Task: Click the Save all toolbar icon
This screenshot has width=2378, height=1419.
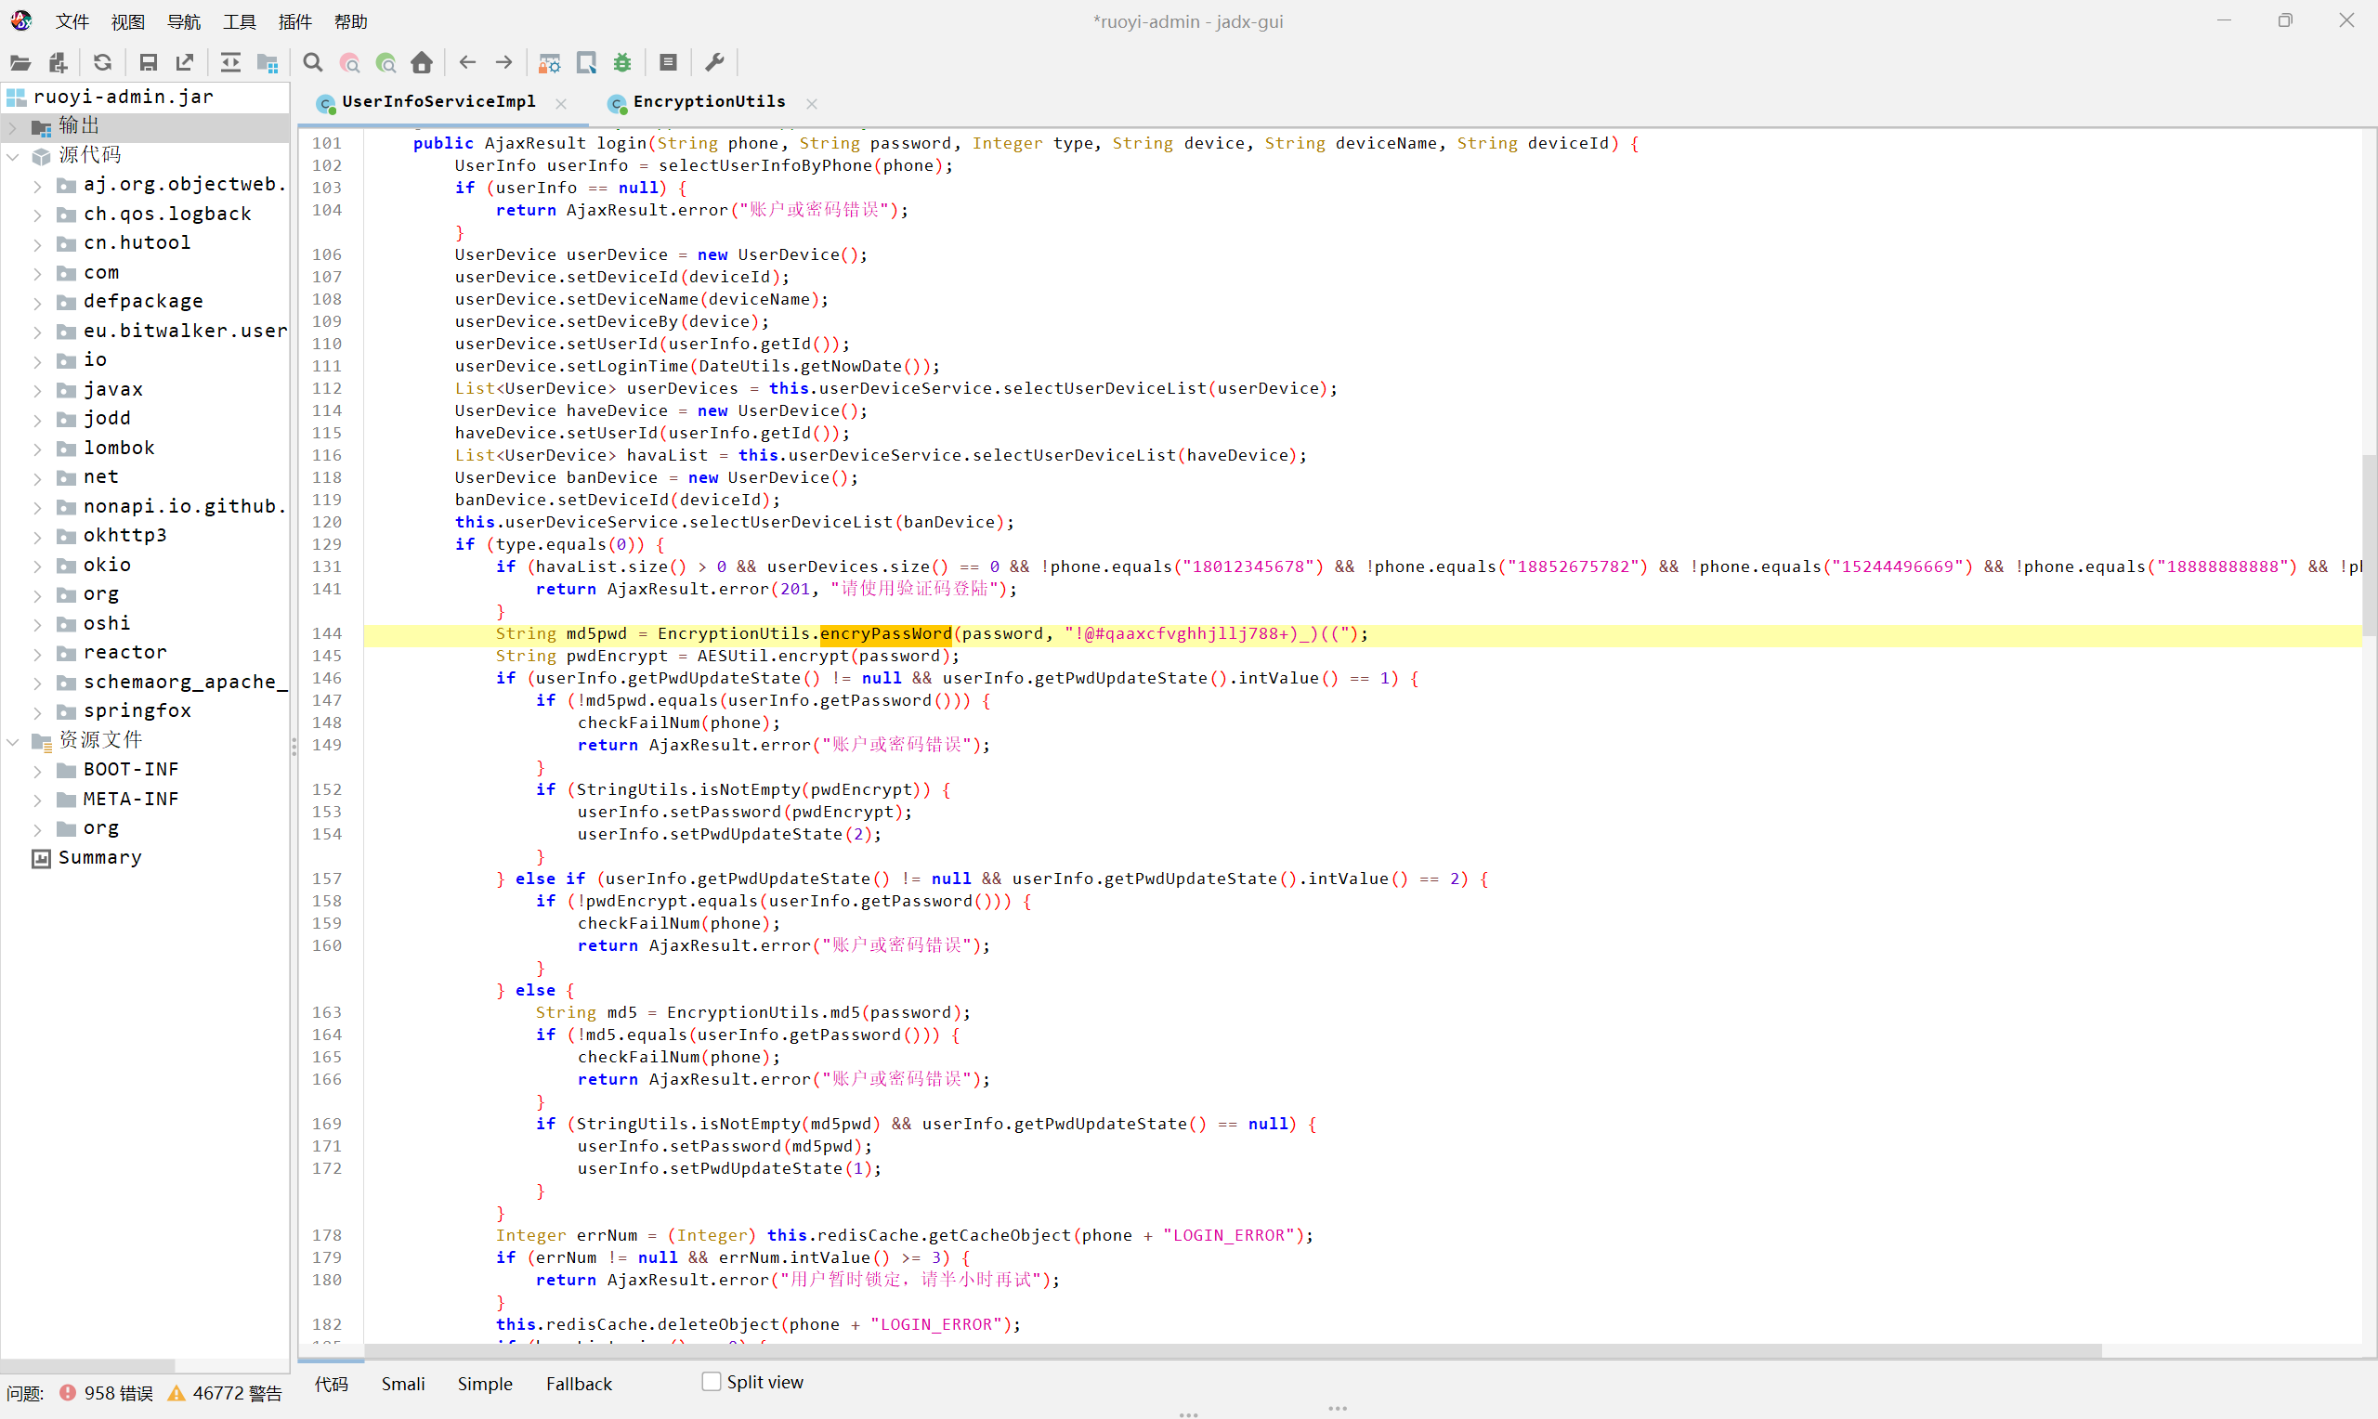Action: [148, 63]
